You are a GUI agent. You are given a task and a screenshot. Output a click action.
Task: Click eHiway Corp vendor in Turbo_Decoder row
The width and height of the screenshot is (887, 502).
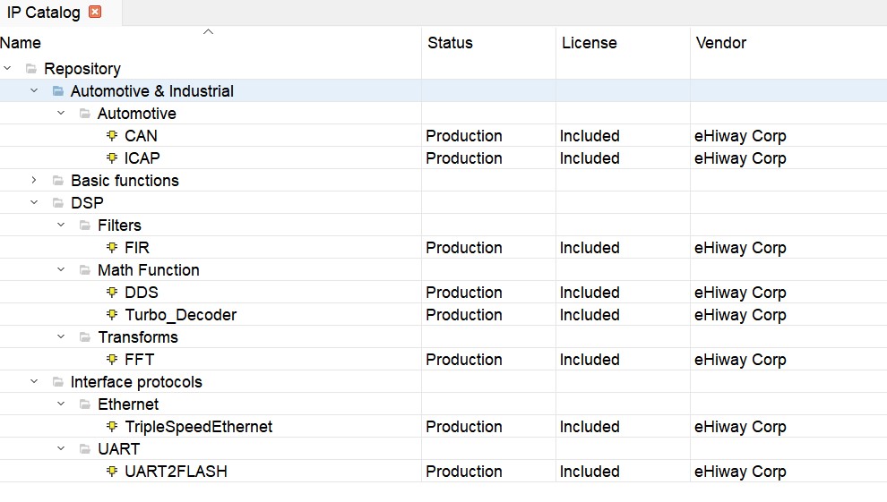point(740,315)
